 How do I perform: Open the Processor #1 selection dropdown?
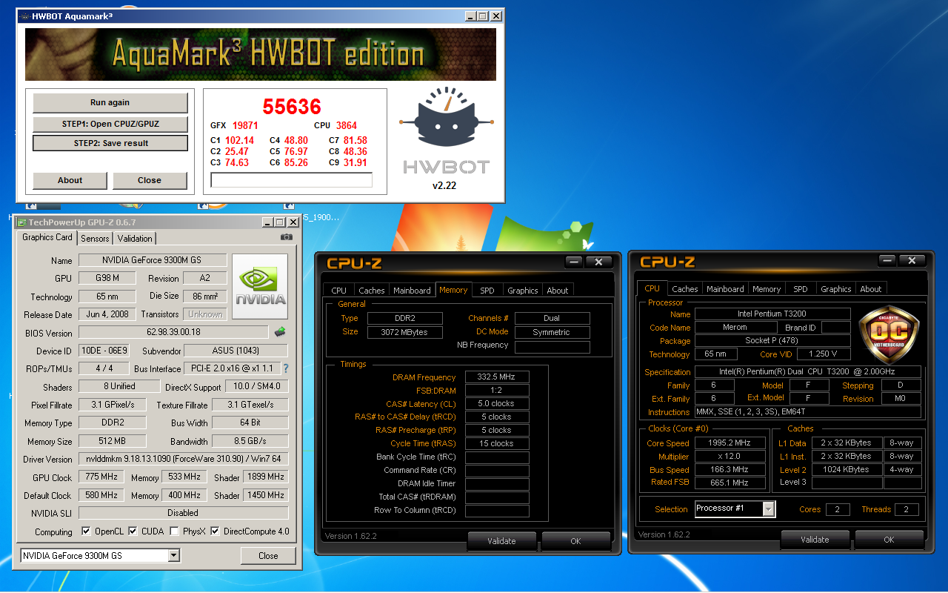click(x=769, y=508)
